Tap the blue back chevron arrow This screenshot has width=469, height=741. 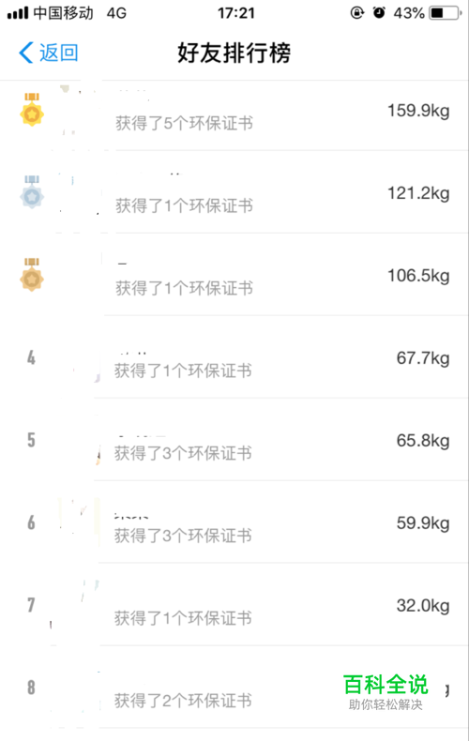click(x=26, y=52)
